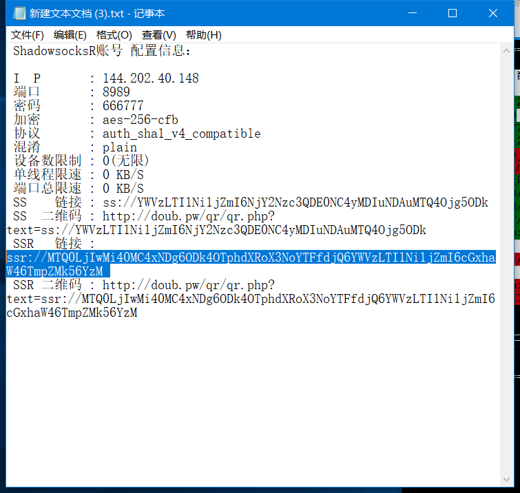Click the selected W46TmpZMk56YzM line

click(58, 271)
